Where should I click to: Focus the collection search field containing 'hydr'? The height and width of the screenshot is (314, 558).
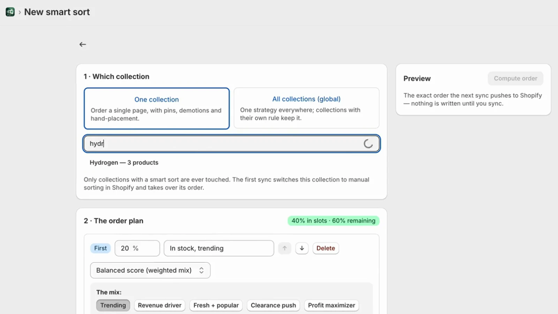232,144
